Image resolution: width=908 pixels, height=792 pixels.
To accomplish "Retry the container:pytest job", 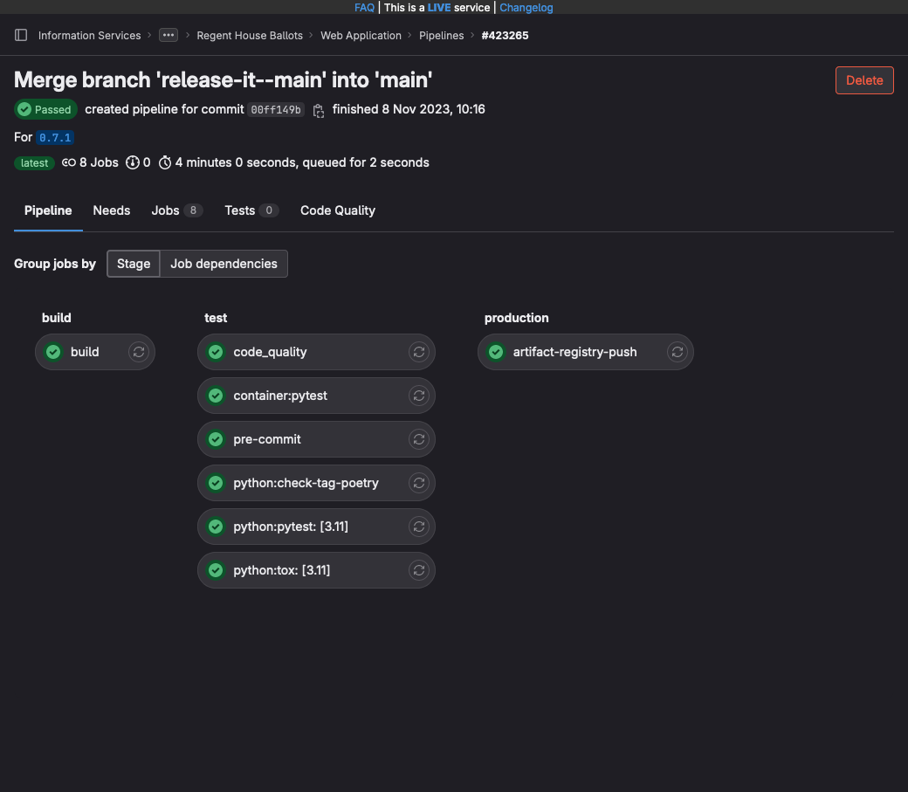I will (x=418, y=396).
